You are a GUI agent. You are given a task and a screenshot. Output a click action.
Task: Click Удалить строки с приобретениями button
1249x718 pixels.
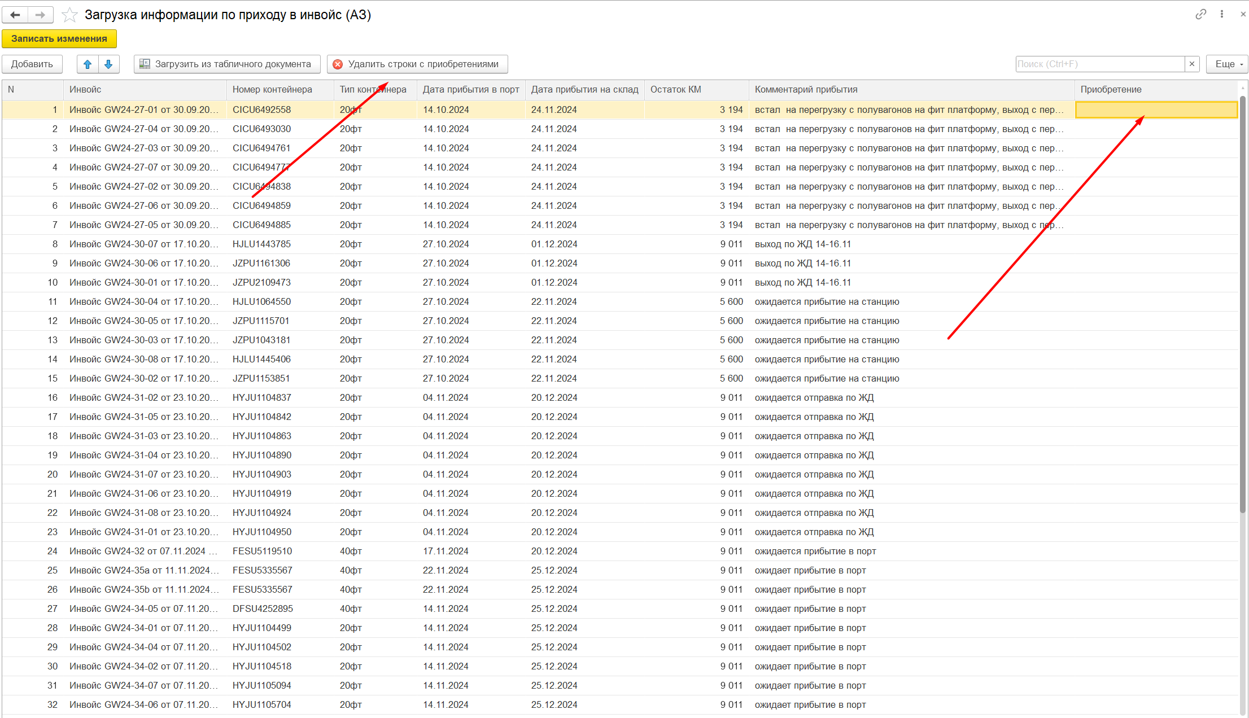[x=417, y=64]
